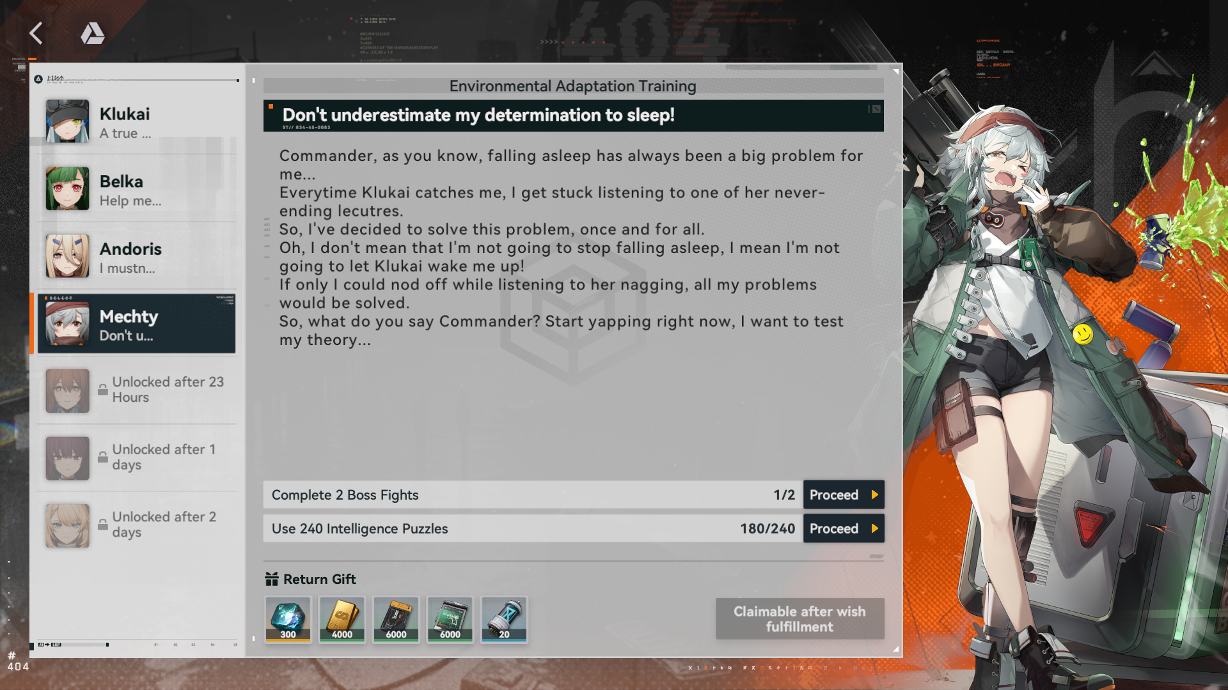Viewport: 1228px width, 690px height.
Task: Go back with the arrow icon
Action: pos(36,33)
